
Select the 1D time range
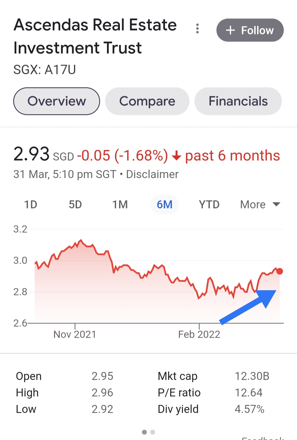point(31,205)
